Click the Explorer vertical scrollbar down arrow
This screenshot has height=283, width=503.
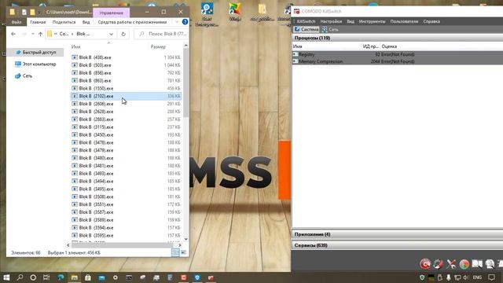(x=185, y=239)
